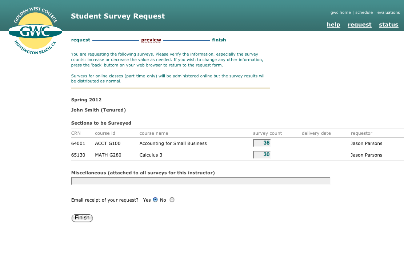The image size is (404, 255).
Task: Jump to the finish step label
Action: click(x=219, y=40)
